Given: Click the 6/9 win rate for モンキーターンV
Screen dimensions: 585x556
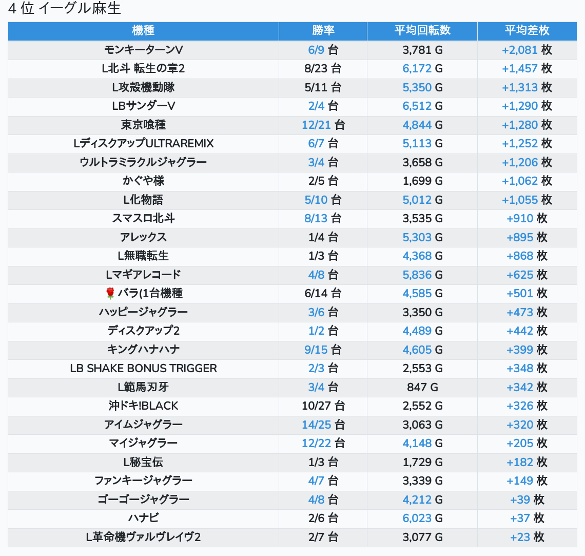Looking at the screenshot, I should [316, 50].
